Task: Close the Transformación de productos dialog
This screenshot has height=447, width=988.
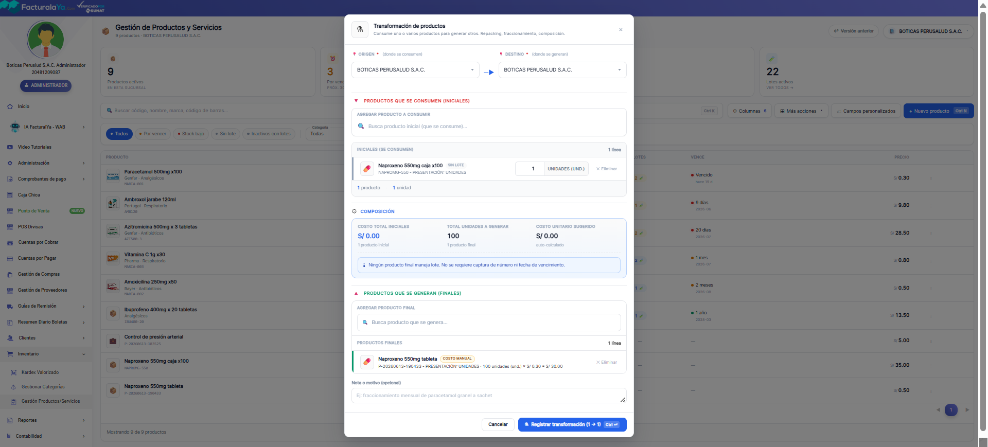Action: point(621,30)
